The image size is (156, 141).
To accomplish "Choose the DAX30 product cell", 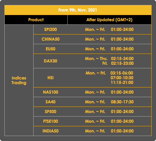I will (51, 61).
